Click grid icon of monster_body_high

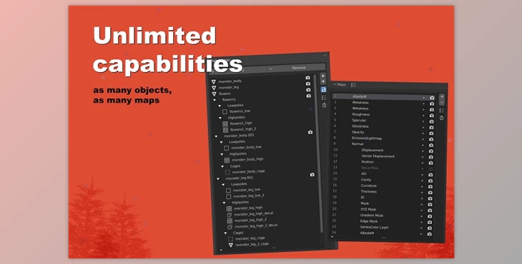[227, 161]
